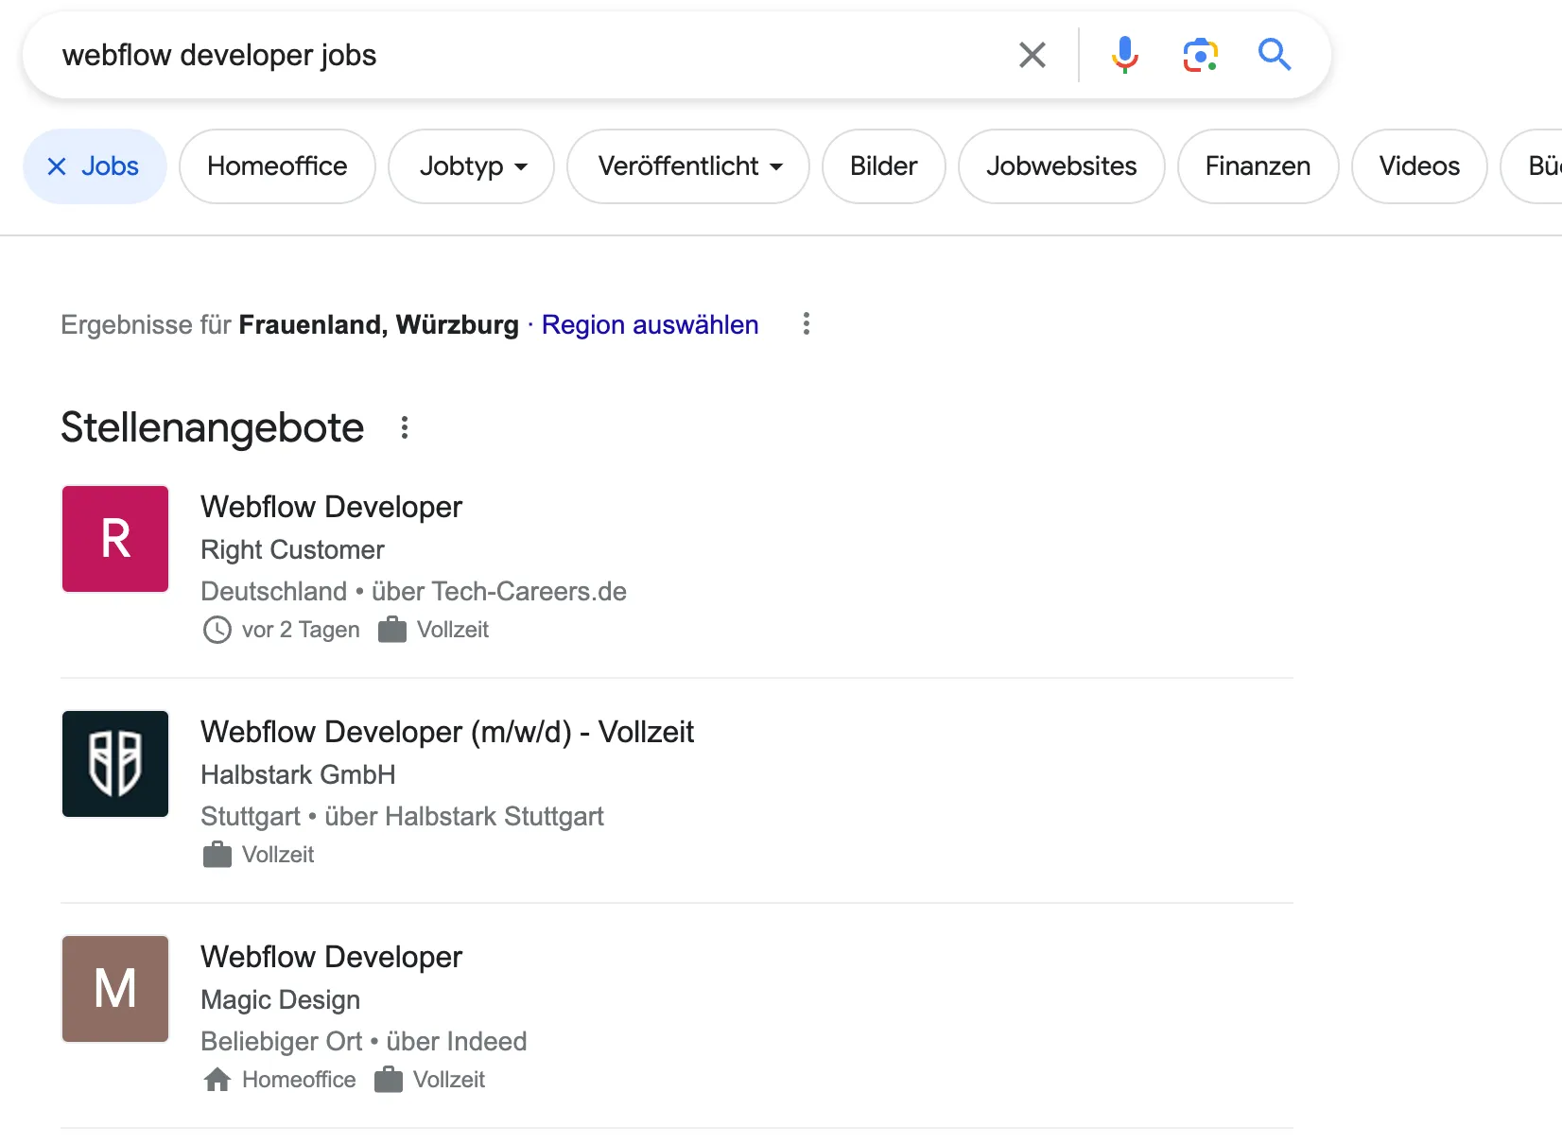Start voice search with the microphone icon
1562x1144 pixels.
click(x=1124, y=55)
